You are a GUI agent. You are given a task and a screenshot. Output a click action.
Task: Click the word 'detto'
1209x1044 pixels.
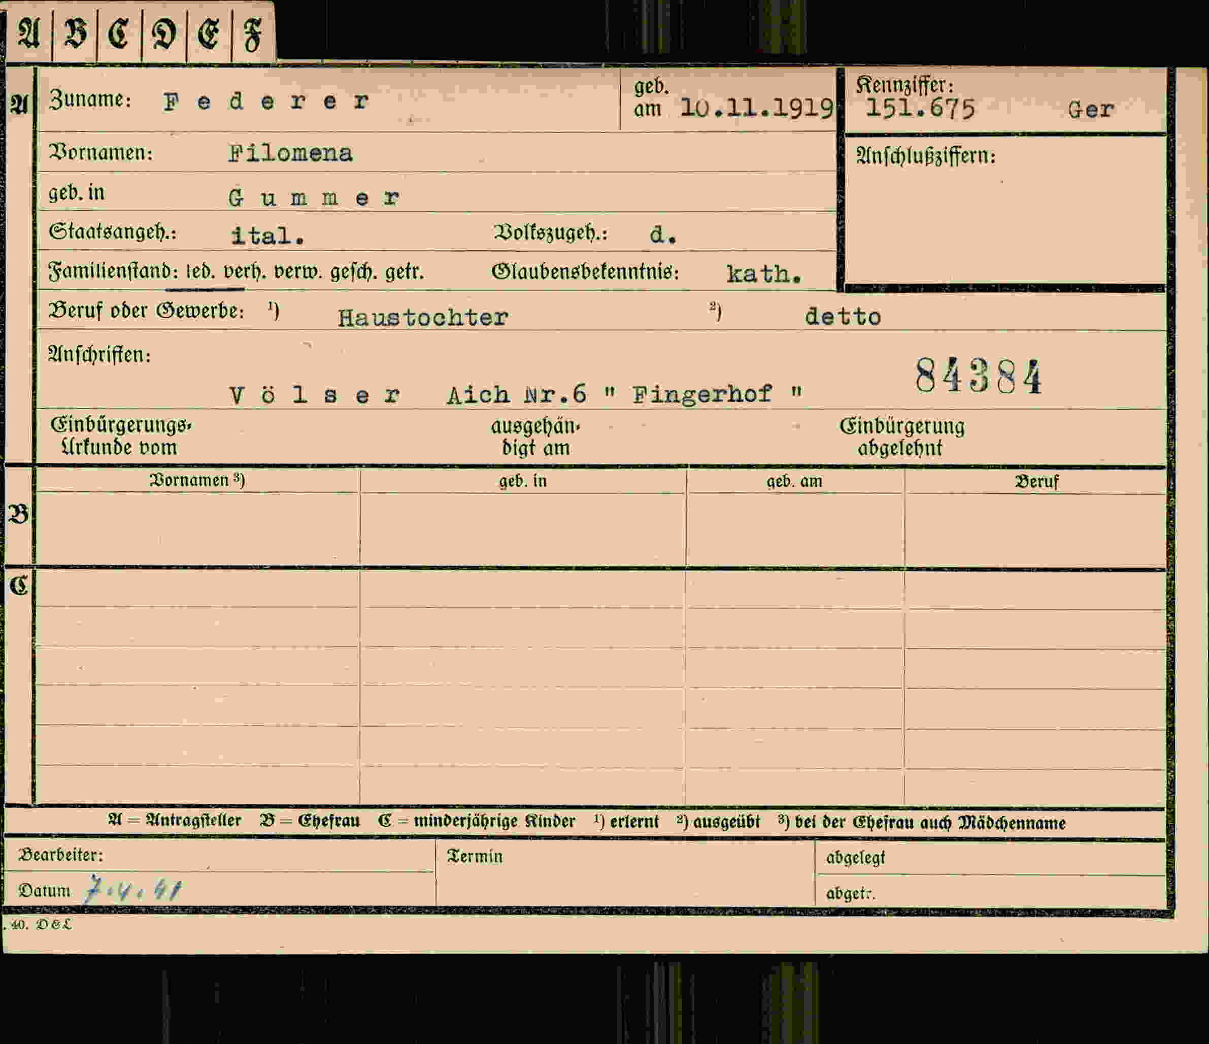(843, 316)
